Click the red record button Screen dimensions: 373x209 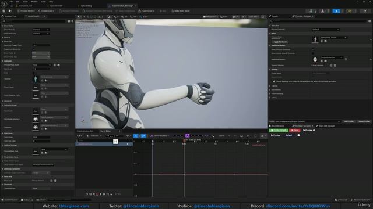click(97, 194)
